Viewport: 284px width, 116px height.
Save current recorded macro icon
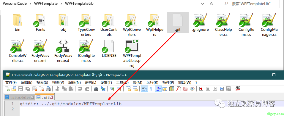[x=228, y=89]
